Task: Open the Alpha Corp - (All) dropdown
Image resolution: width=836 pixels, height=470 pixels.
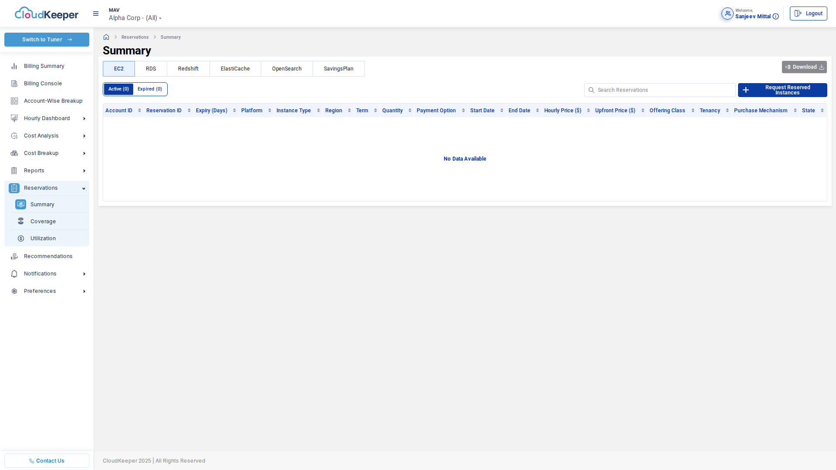Action: coord(135,18)
